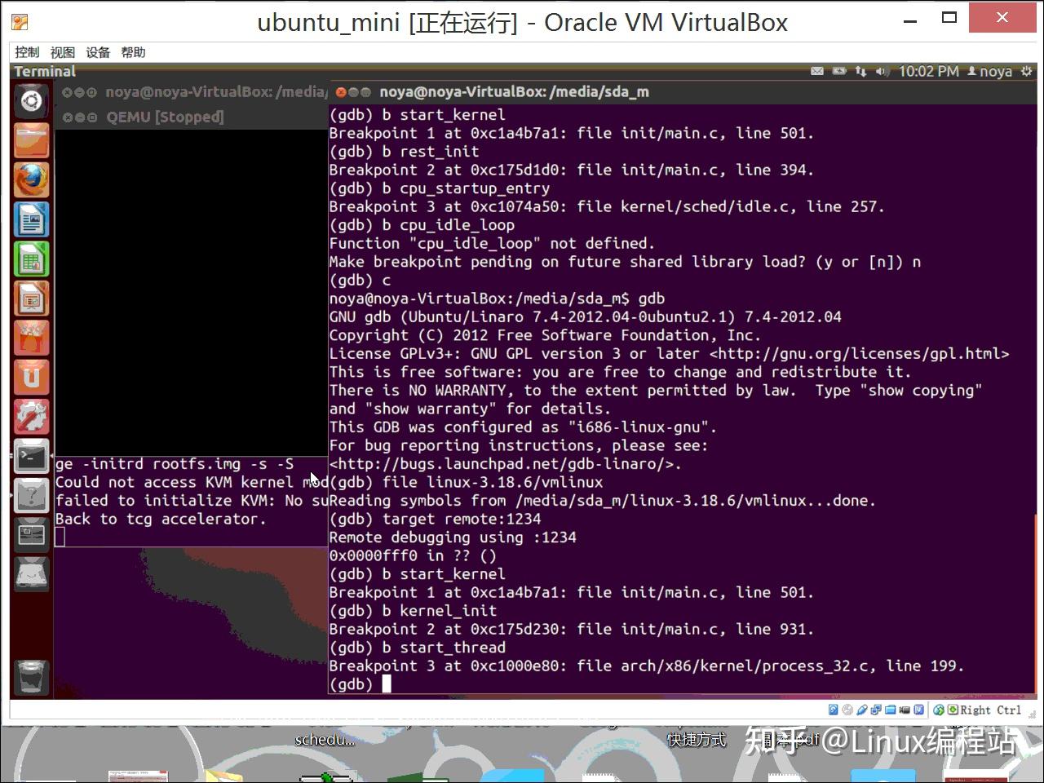1044x783 pixels.
Task: Open Firefox from the launcher
Action: 31,179
